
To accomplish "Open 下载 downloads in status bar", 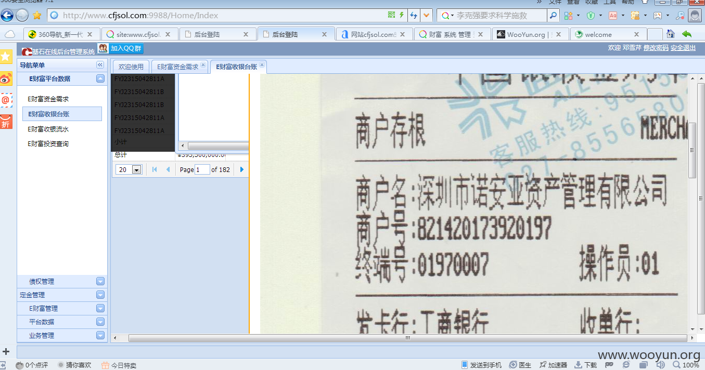I will [585, 365].
